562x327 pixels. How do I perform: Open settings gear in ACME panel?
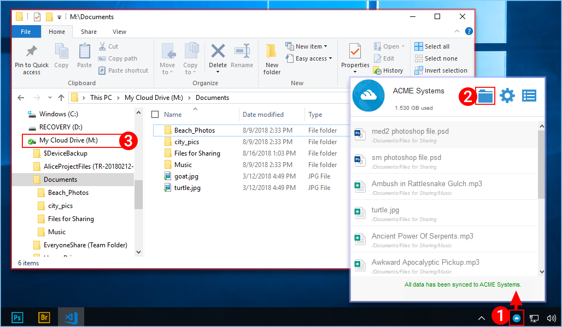coord(507,96)
